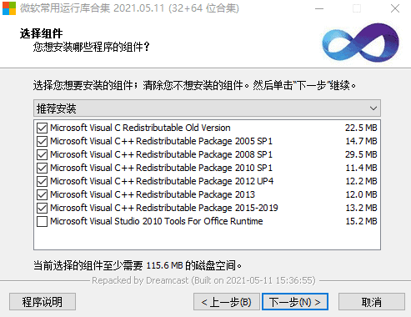Open the 推荐安装 installation type dropdown

(207, 108)
